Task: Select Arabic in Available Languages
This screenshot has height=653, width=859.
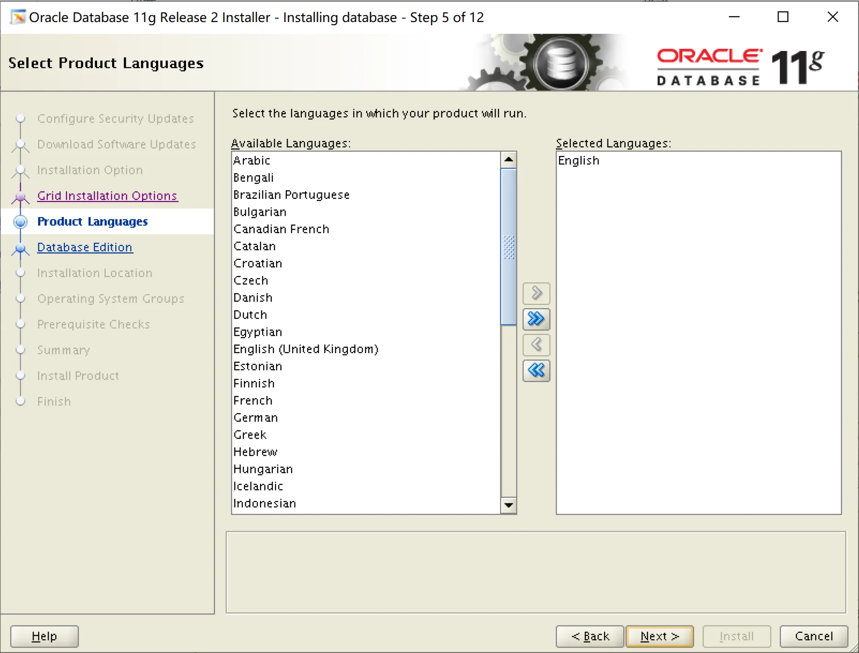Action: point(252,160)
